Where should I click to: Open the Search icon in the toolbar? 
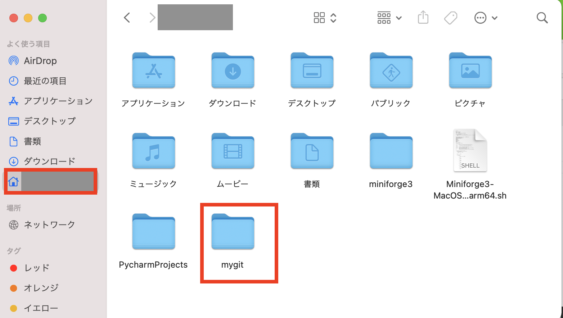coord(542,17)
